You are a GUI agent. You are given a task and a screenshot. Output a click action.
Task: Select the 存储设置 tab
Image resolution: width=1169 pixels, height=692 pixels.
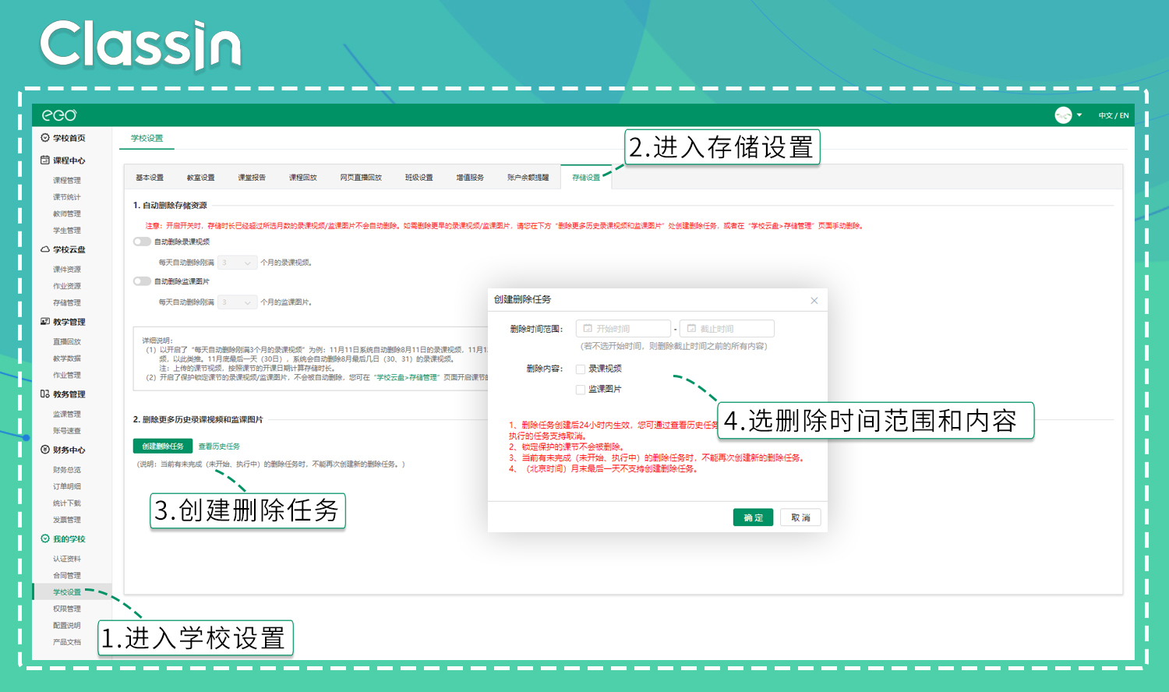(586, 178)
